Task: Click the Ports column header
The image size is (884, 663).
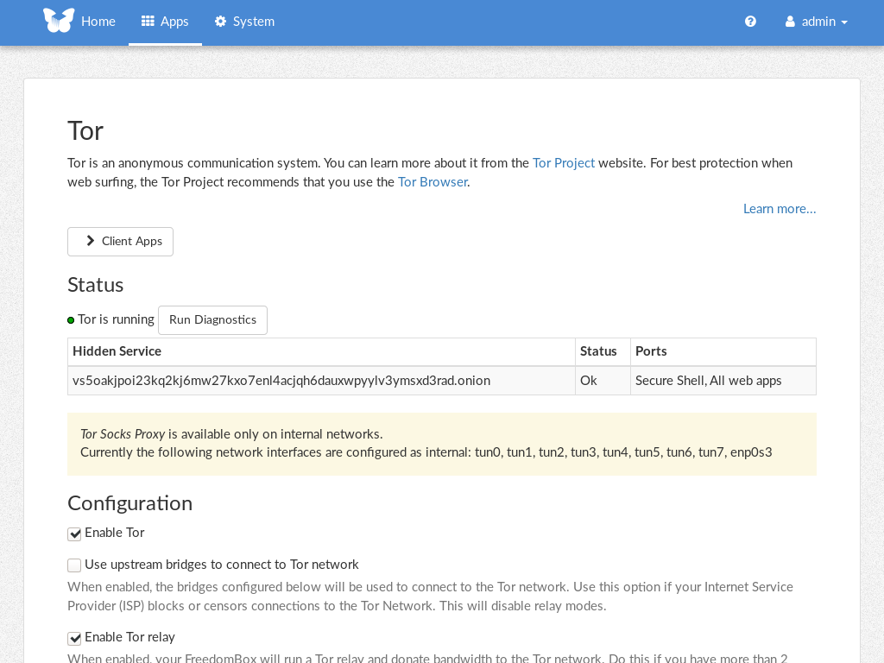Action: coord(651,351)
